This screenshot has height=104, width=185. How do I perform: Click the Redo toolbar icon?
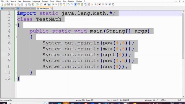[41, 4]
